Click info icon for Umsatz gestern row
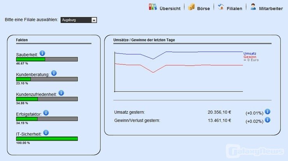This screenshot has width=288, height=161. click(x=267, y=111)
